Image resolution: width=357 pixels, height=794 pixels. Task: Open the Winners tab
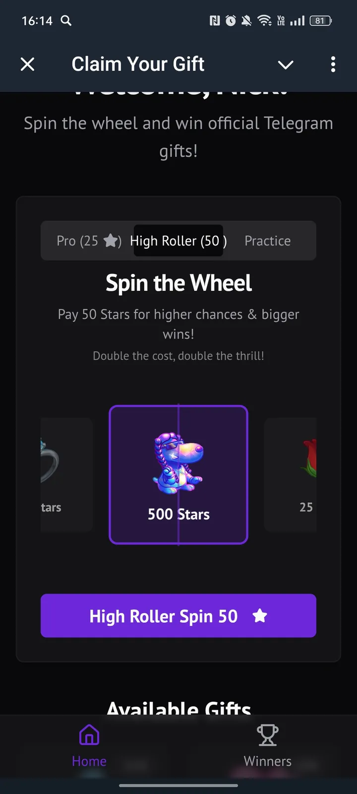coord(268,746)
